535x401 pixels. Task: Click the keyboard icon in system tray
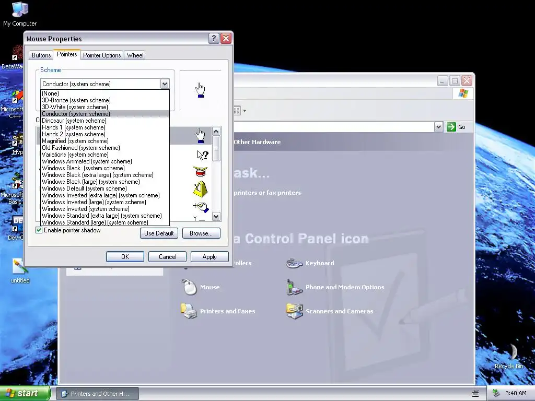coord(475,394)
